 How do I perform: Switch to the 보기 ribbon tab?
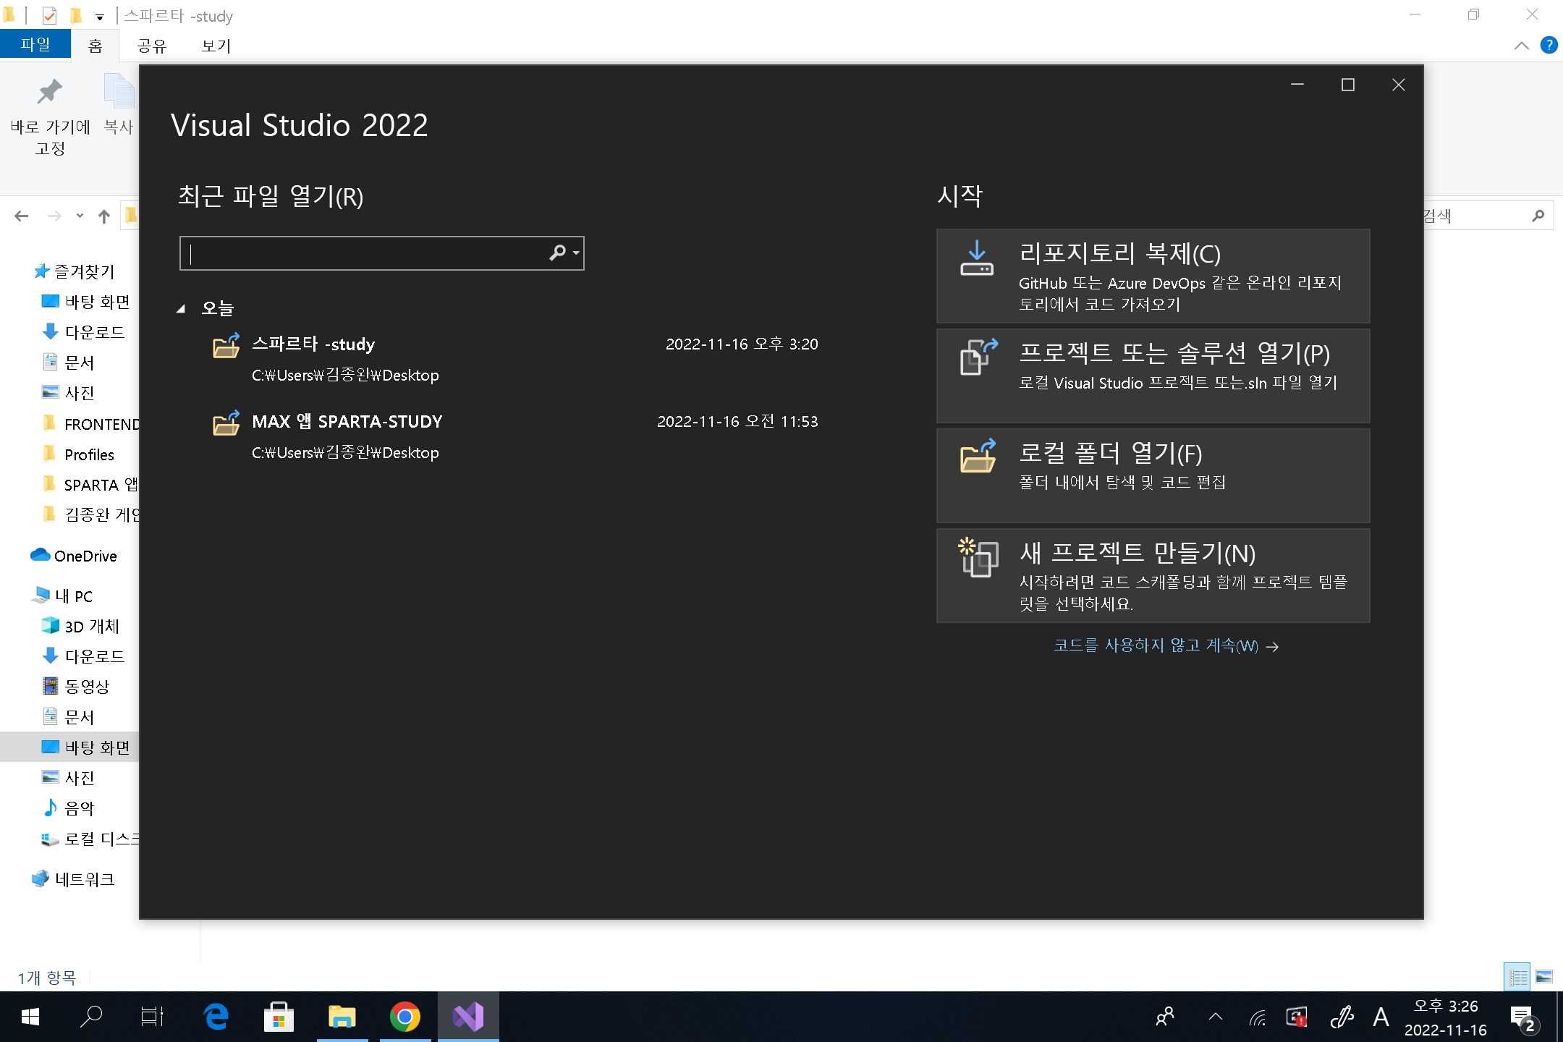pyautogui.click(x=216, y=46)
